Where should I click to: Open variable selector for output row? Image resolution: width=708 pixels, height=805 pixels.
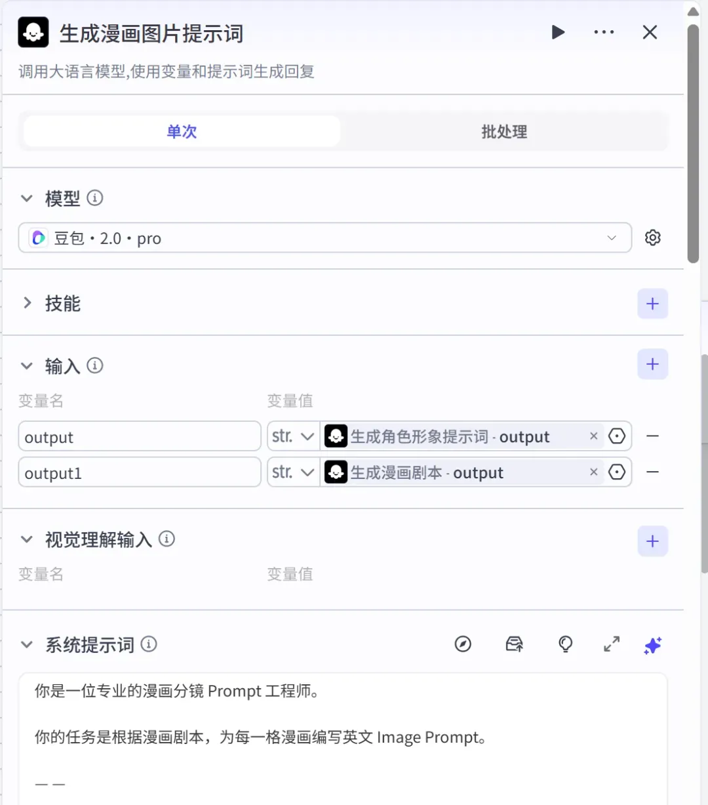coord(617,436)
